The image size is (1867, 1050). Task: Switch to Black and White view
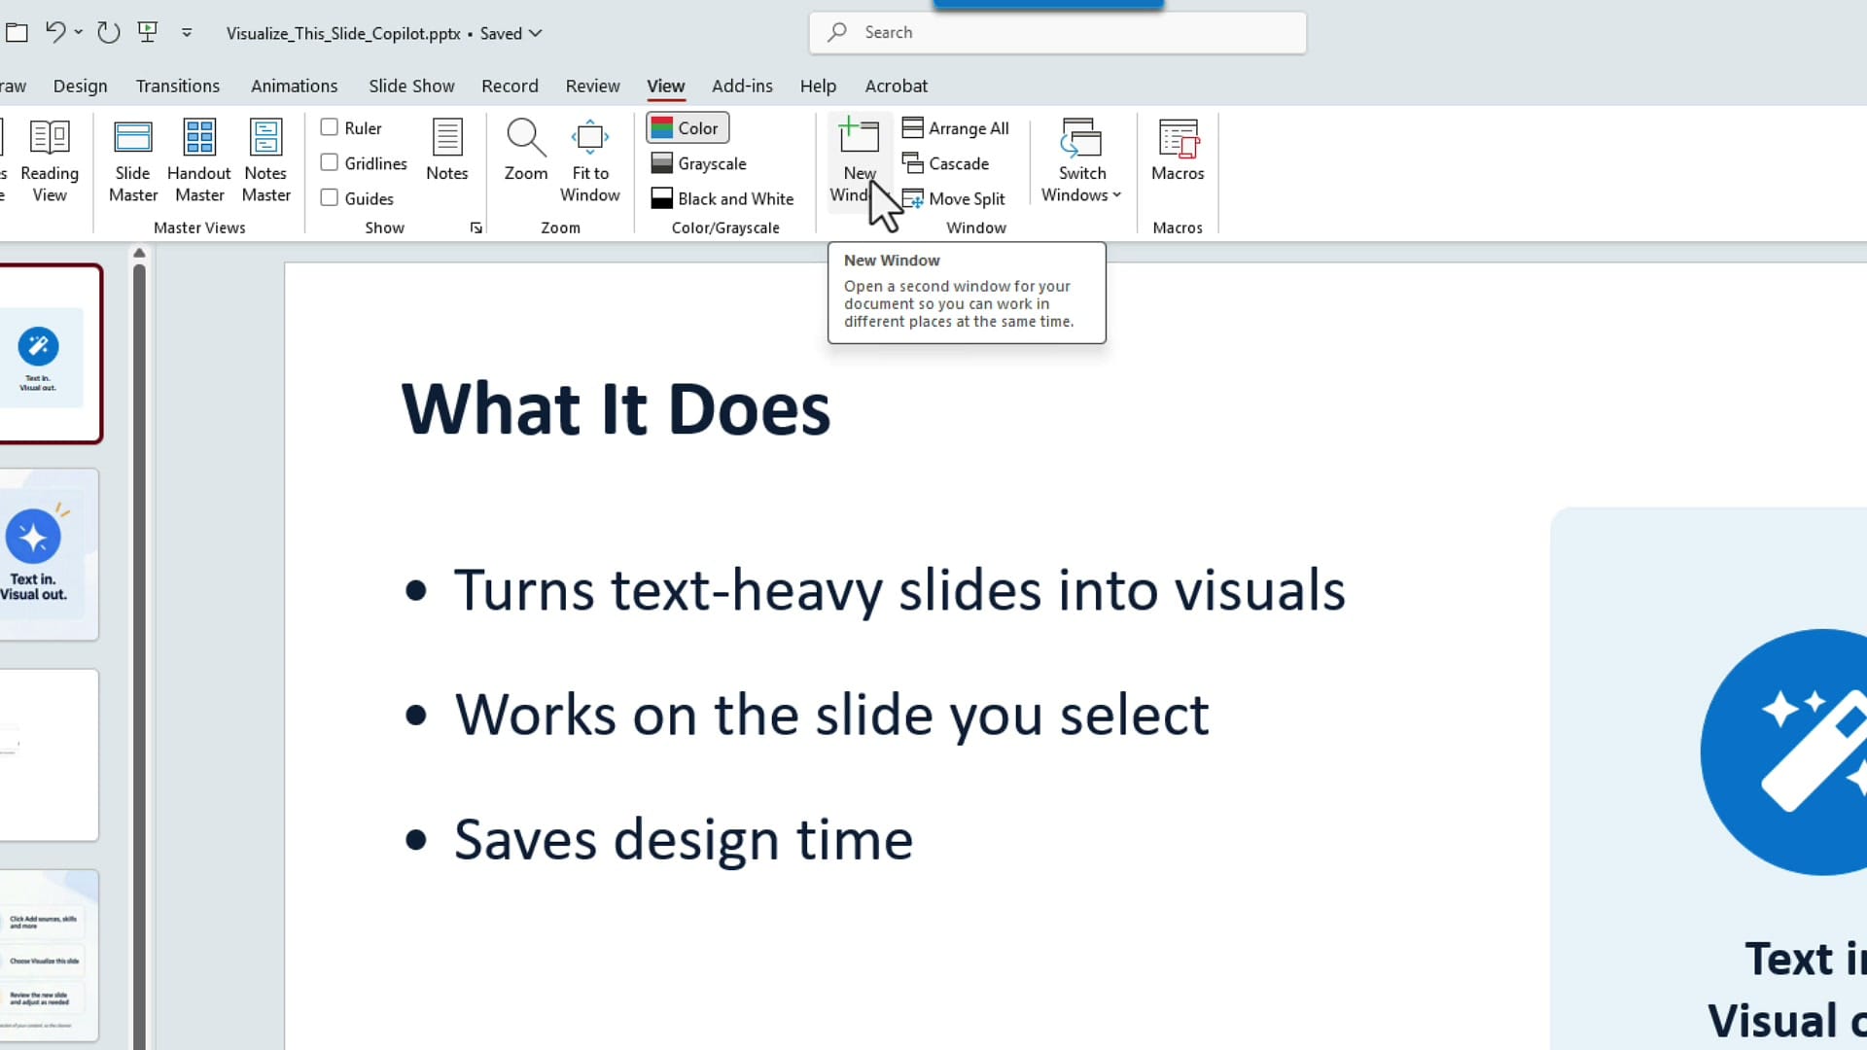722,198
